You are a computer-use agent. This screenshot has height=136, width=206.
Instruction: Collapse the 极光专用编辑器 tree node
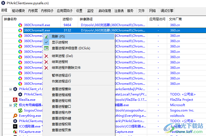tap(10, 105)
